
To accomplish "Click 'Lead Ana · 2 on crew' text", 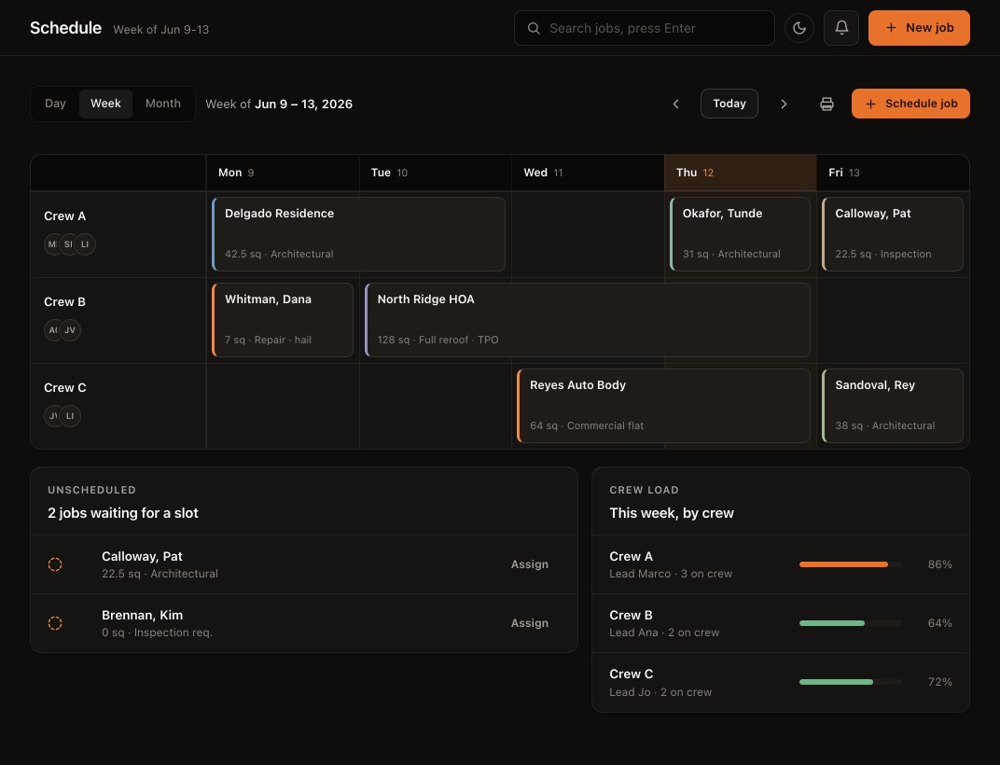I will tap(664, 633).
